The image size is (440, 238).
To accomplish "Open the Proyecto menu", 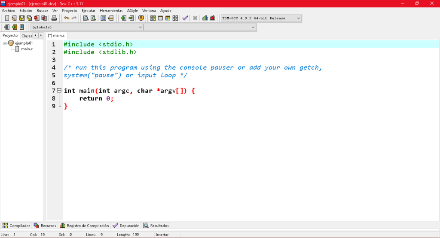I will [x=70, y=11].
